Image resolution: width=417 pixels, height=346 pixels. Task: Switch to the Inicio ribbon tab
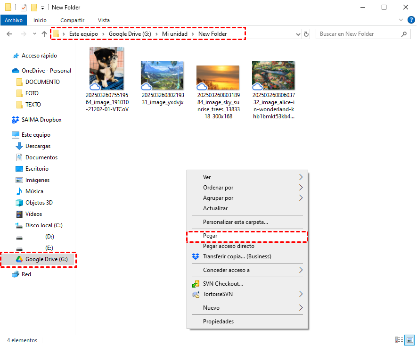pyautogui.click(x=40, y=20)
